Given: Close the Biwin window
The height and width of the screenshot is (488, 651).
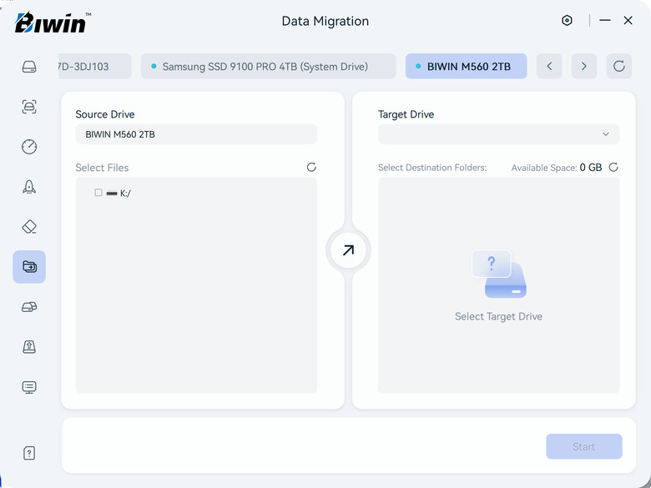Looking at the screenshot, I should coord(628,20).
